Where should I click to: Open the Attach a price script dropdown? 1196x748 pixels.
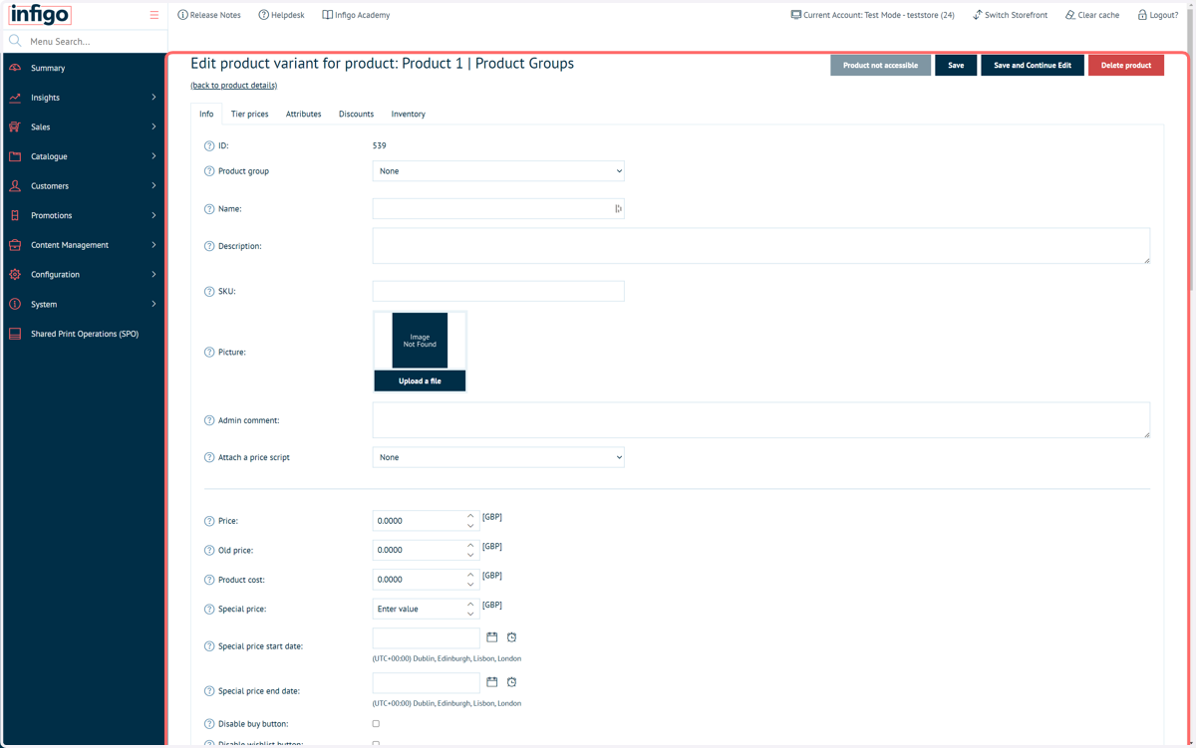[498, 457]
